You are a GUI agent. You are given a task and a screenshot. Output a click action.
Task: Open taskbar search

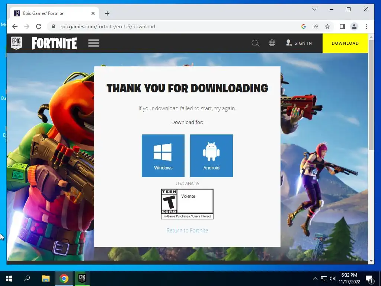[x=27, y=279]
